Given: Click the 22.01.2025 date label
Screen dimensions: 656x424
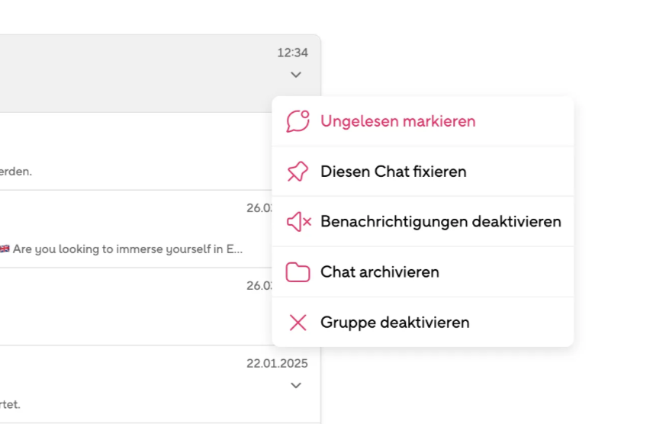Looking at the screenshot, I should [x=277, y=363].
